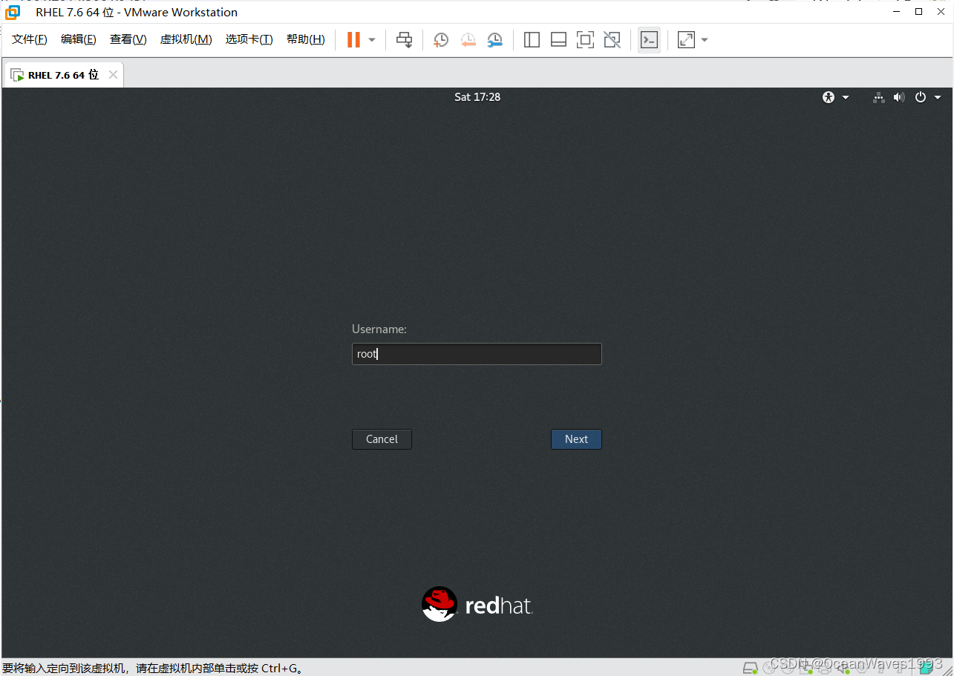Image resolution: width=954 pixels, height=676 pixels.
Task: Click the hard disk device status icon
Action: pyautogui.click(x=750, y=667)
